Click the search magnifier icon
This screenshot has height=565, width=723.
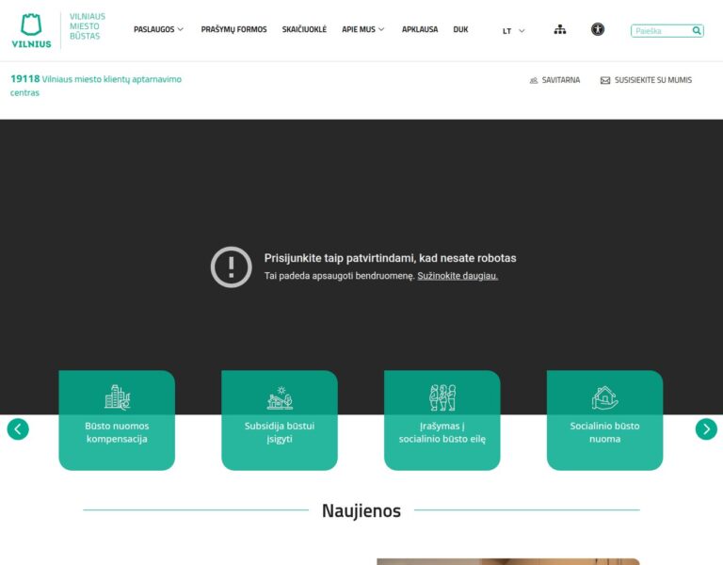click(x=697, y=31)
